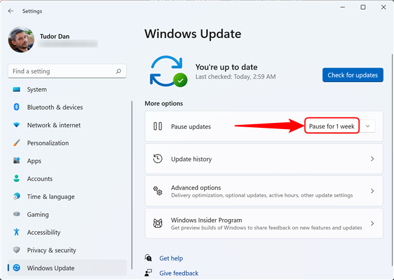Click the Windows Update page heading
This screenshot has height=280, width=394.
[x=193, y=33]
